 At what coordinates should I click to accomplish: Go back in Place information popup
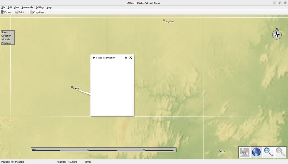(x=94, y=58)
